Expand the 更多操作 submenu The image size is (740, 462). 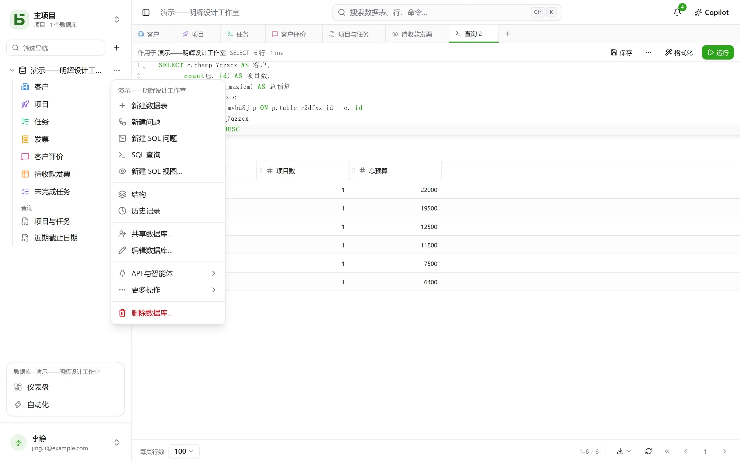click(168, 290)
